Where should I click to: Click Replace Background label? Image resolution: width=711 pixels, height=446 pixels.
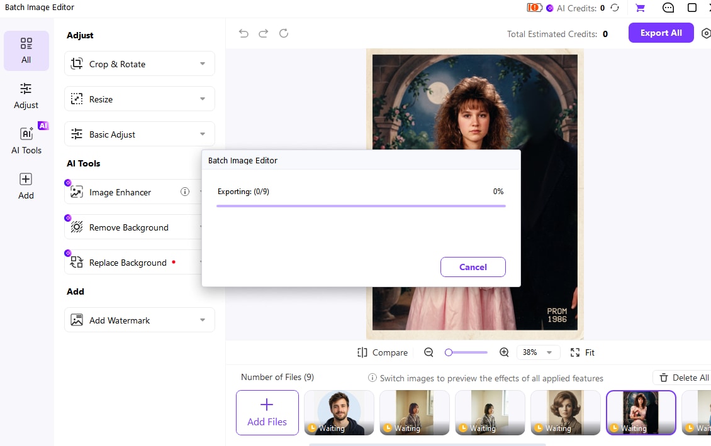128,263
